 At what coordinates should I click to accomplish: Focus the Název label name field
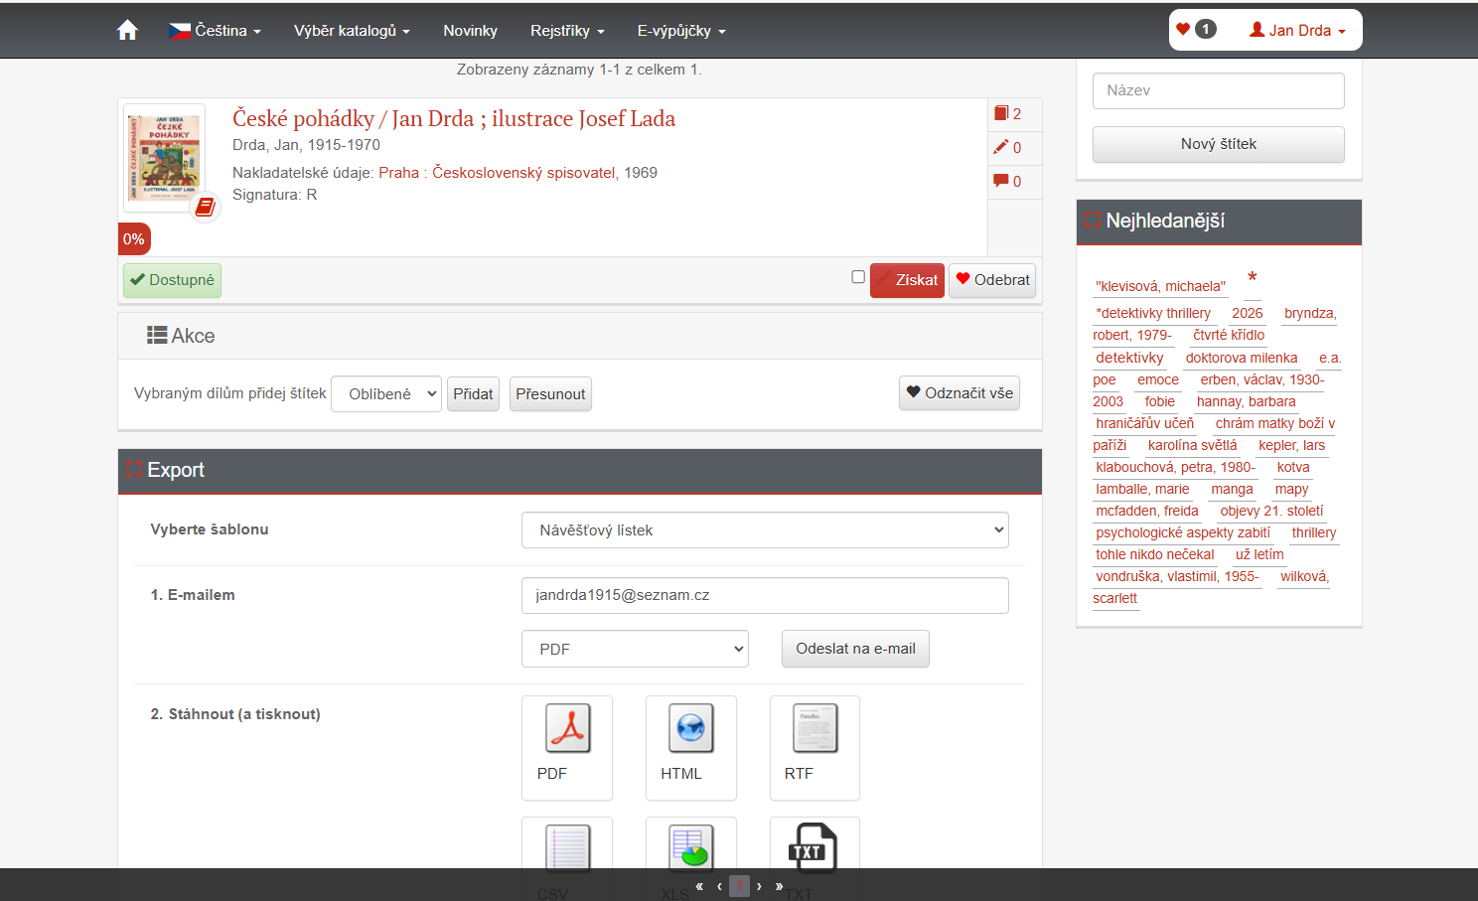click(1219, 90)
